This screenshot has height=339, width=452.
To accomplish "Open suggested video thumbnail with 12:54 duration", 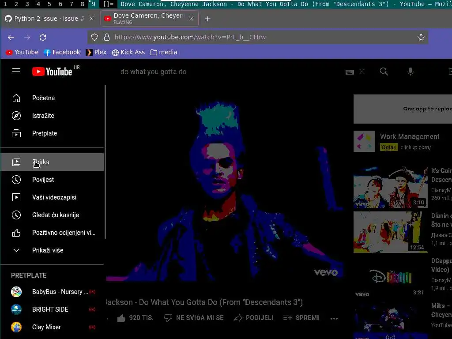I will [391, 232].
